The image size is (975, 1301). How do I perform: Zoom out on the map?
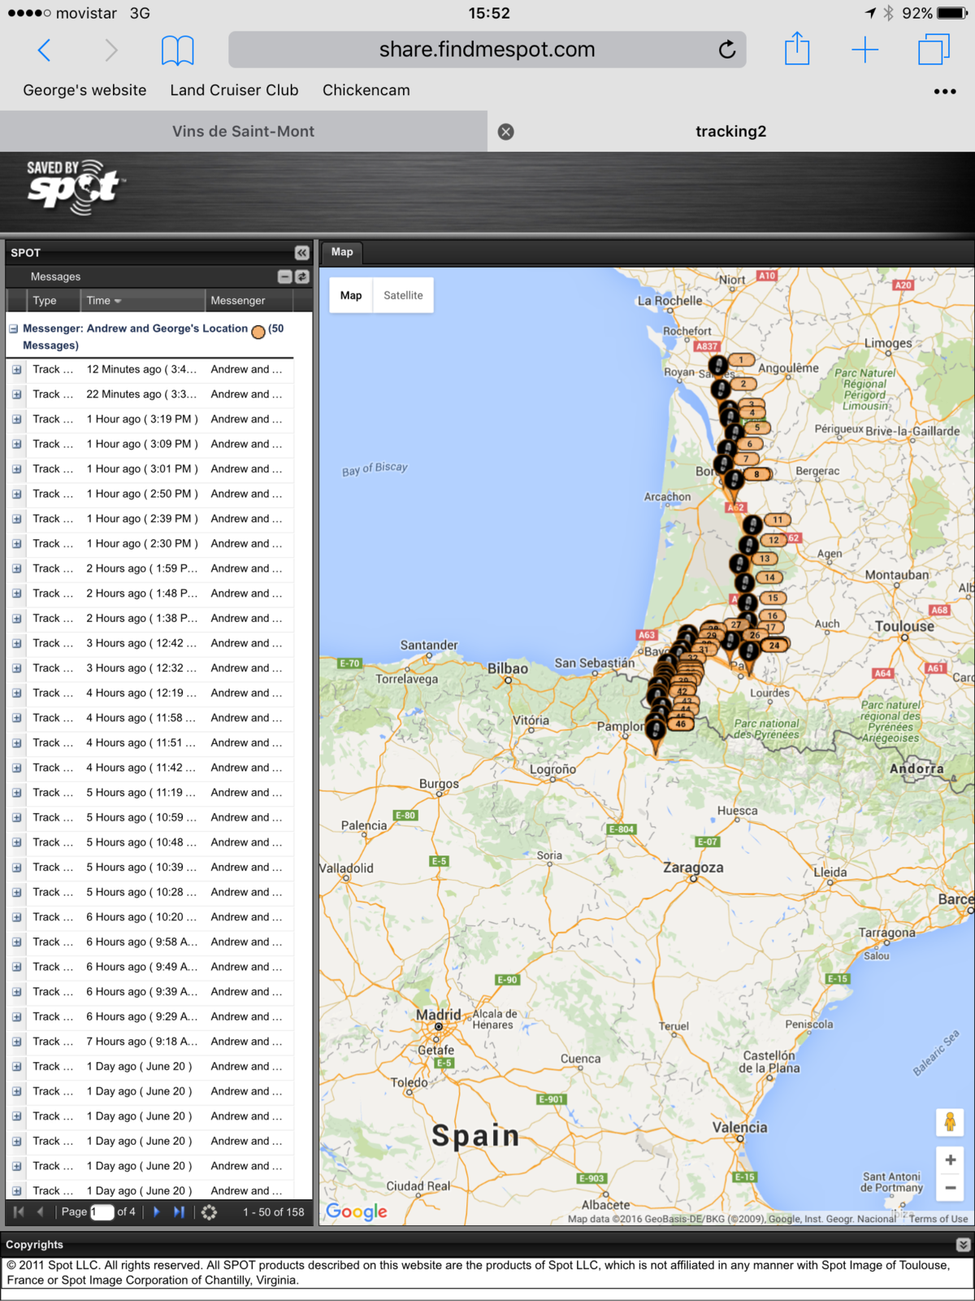[950, 1188]
